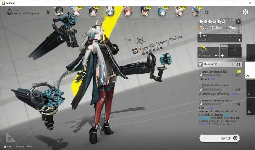Choose the blonde operator portrait beside the masked one

click(76, 11)
